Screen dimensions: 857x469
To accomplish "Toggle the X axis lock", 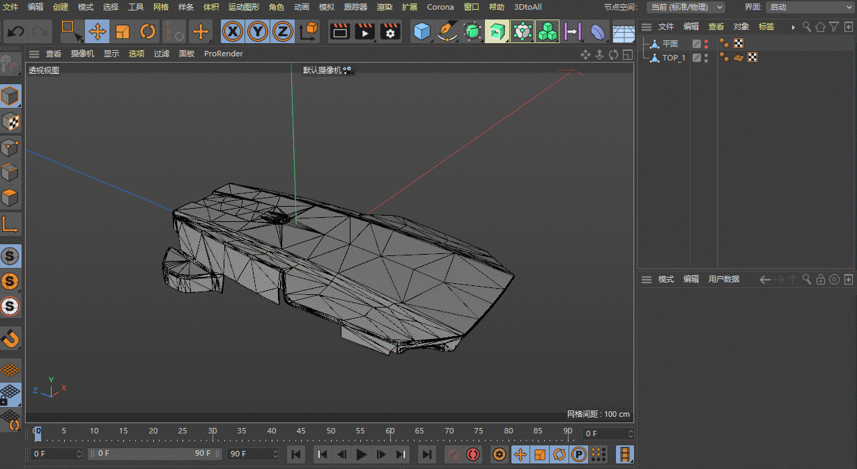I will (x=233, y=31).
